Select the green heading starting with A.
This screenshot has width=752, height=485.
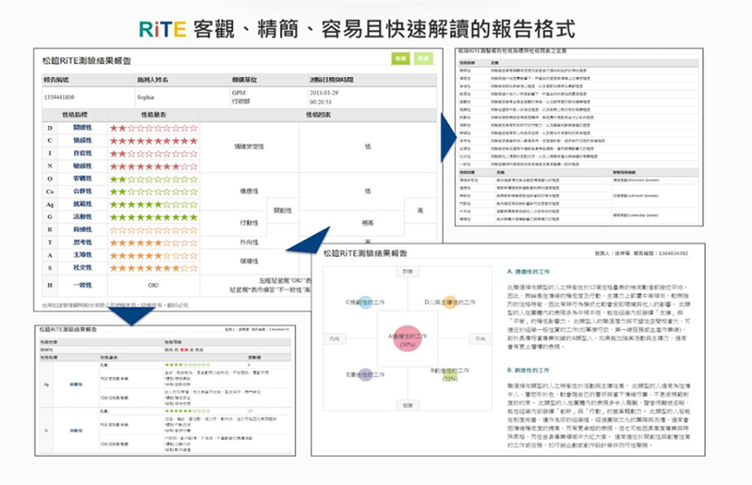click(528, 272)
